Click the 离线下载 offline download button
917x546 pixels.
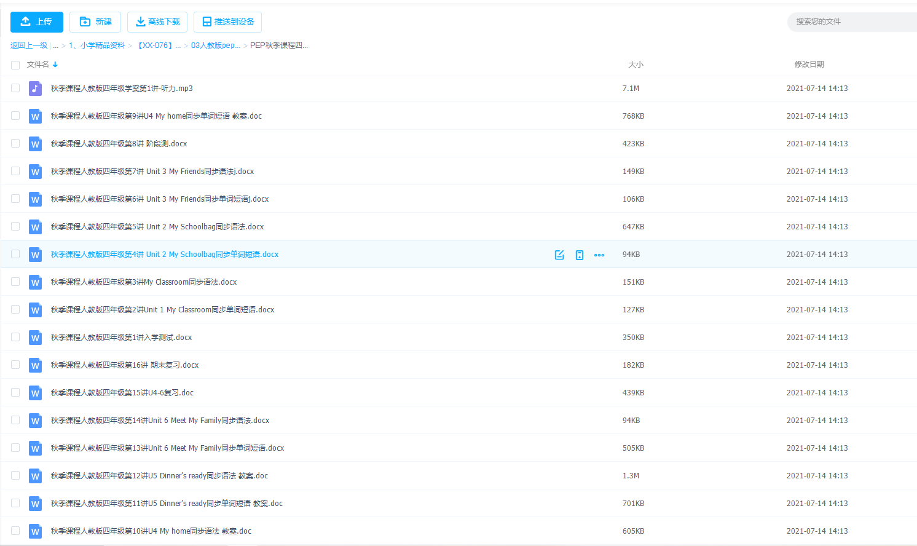click(x=157, y=22)
